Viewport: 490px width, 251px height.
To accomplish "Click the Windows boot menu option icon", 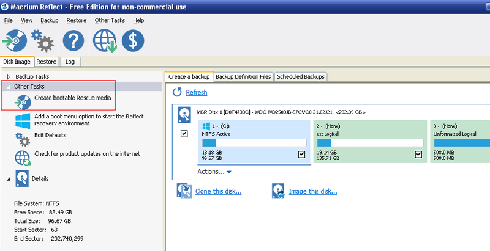I will coord(23,120).
